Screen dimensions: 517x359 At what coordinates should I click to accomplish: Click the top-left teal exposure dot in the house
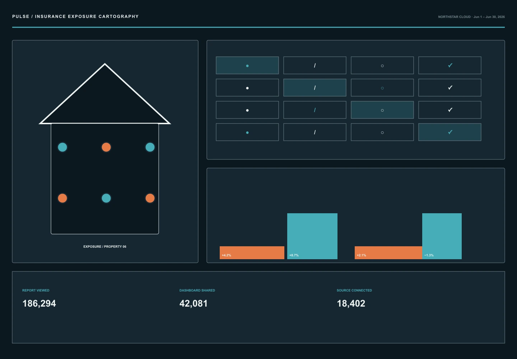(x=62, y=147)
